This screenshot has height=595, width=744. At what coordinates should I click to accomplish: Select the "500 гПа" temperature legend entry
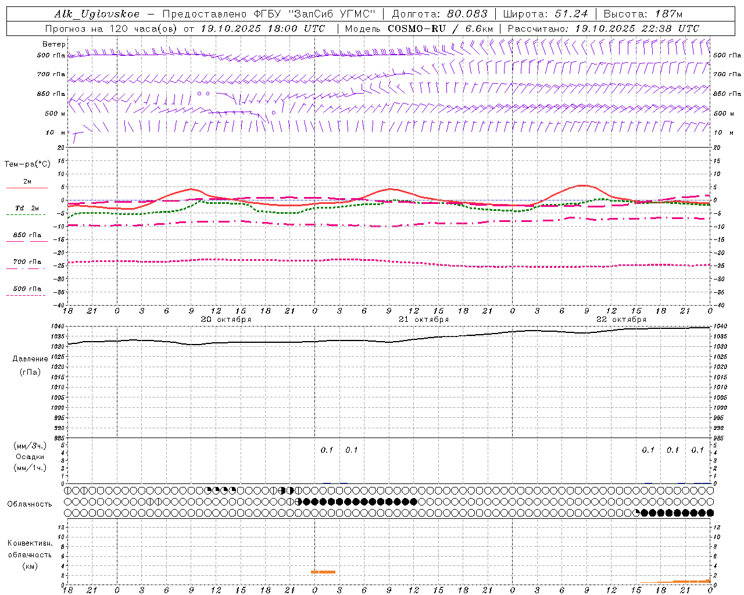(x=27, y=288)
